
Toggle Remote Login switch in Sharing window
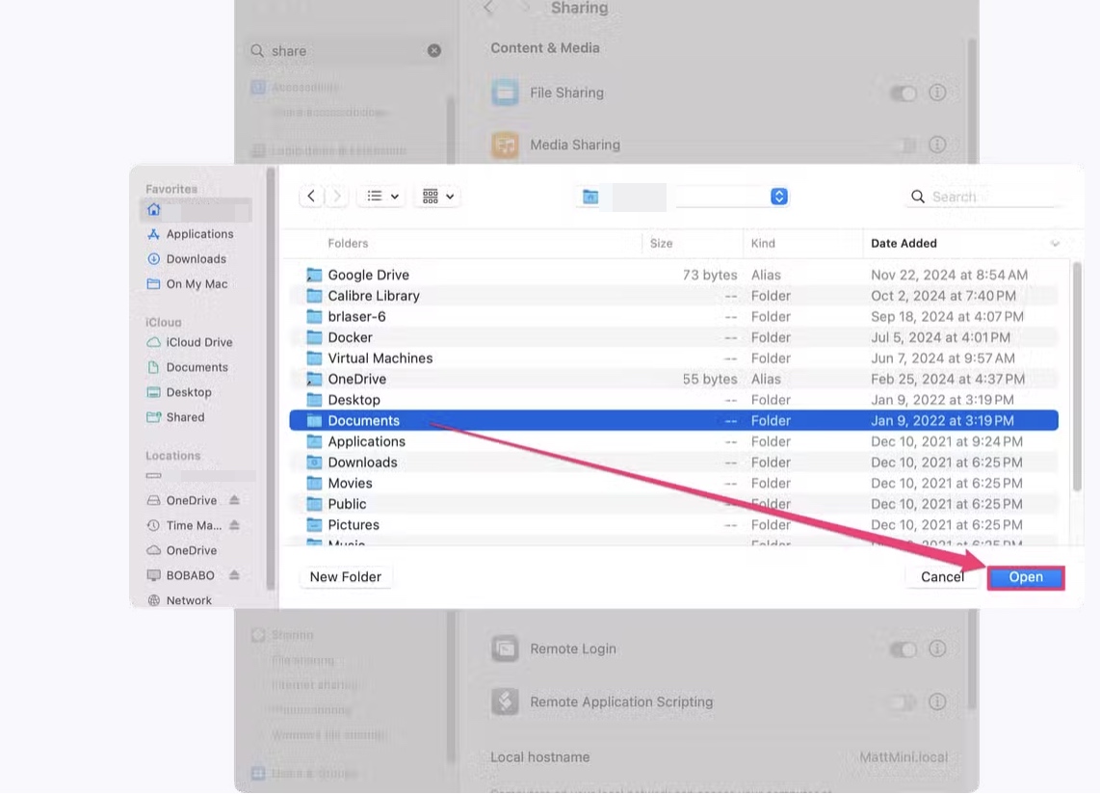pos(903,648)
